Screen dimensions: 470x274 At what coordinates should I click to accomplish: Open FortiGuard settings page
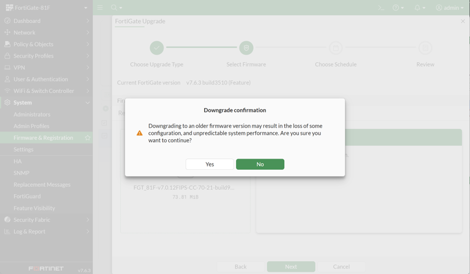(27, 196)
